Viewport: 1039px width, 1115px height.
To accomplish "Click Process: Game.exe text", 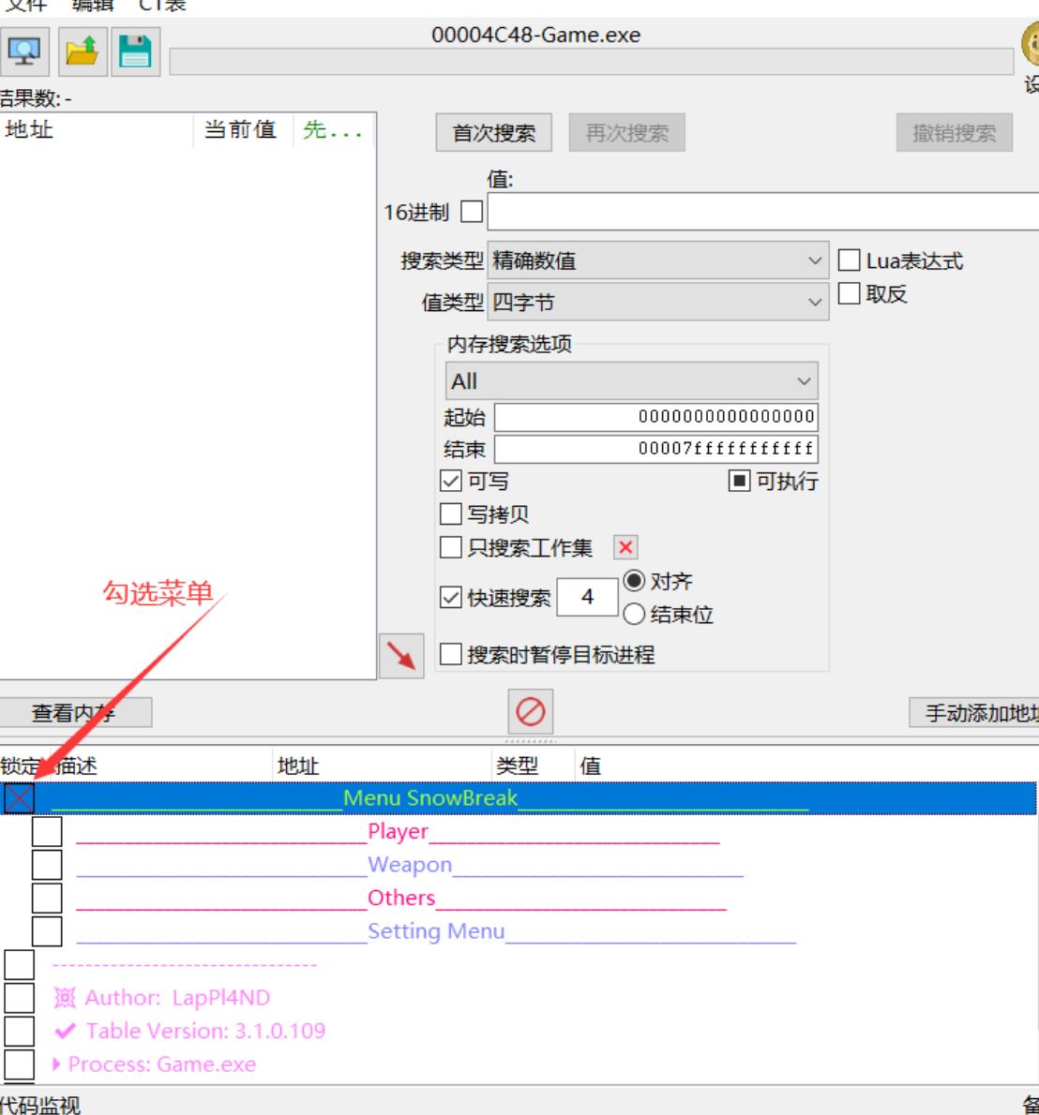I will (x=161, y=1063).
